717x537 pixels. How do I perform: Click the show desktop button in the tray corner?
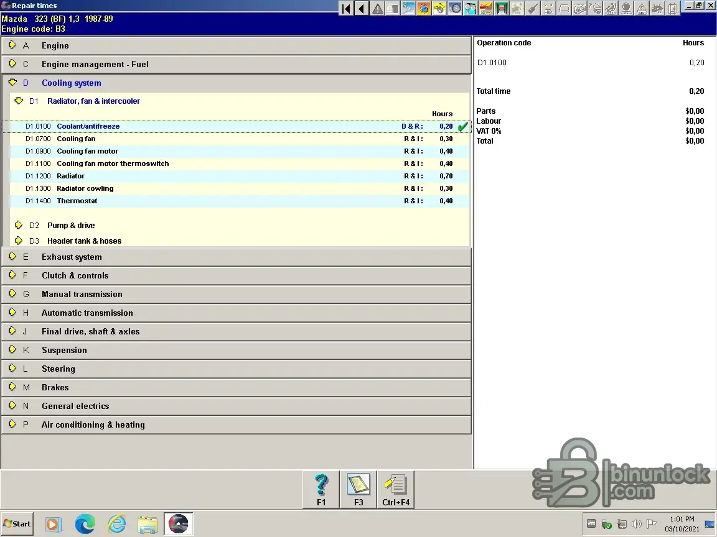[710, 524]
